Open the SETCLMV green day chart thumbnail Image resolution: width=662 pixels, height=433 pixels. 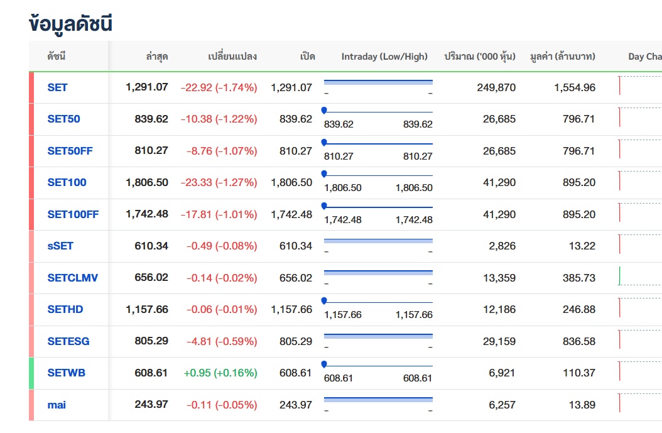[640, 276]
